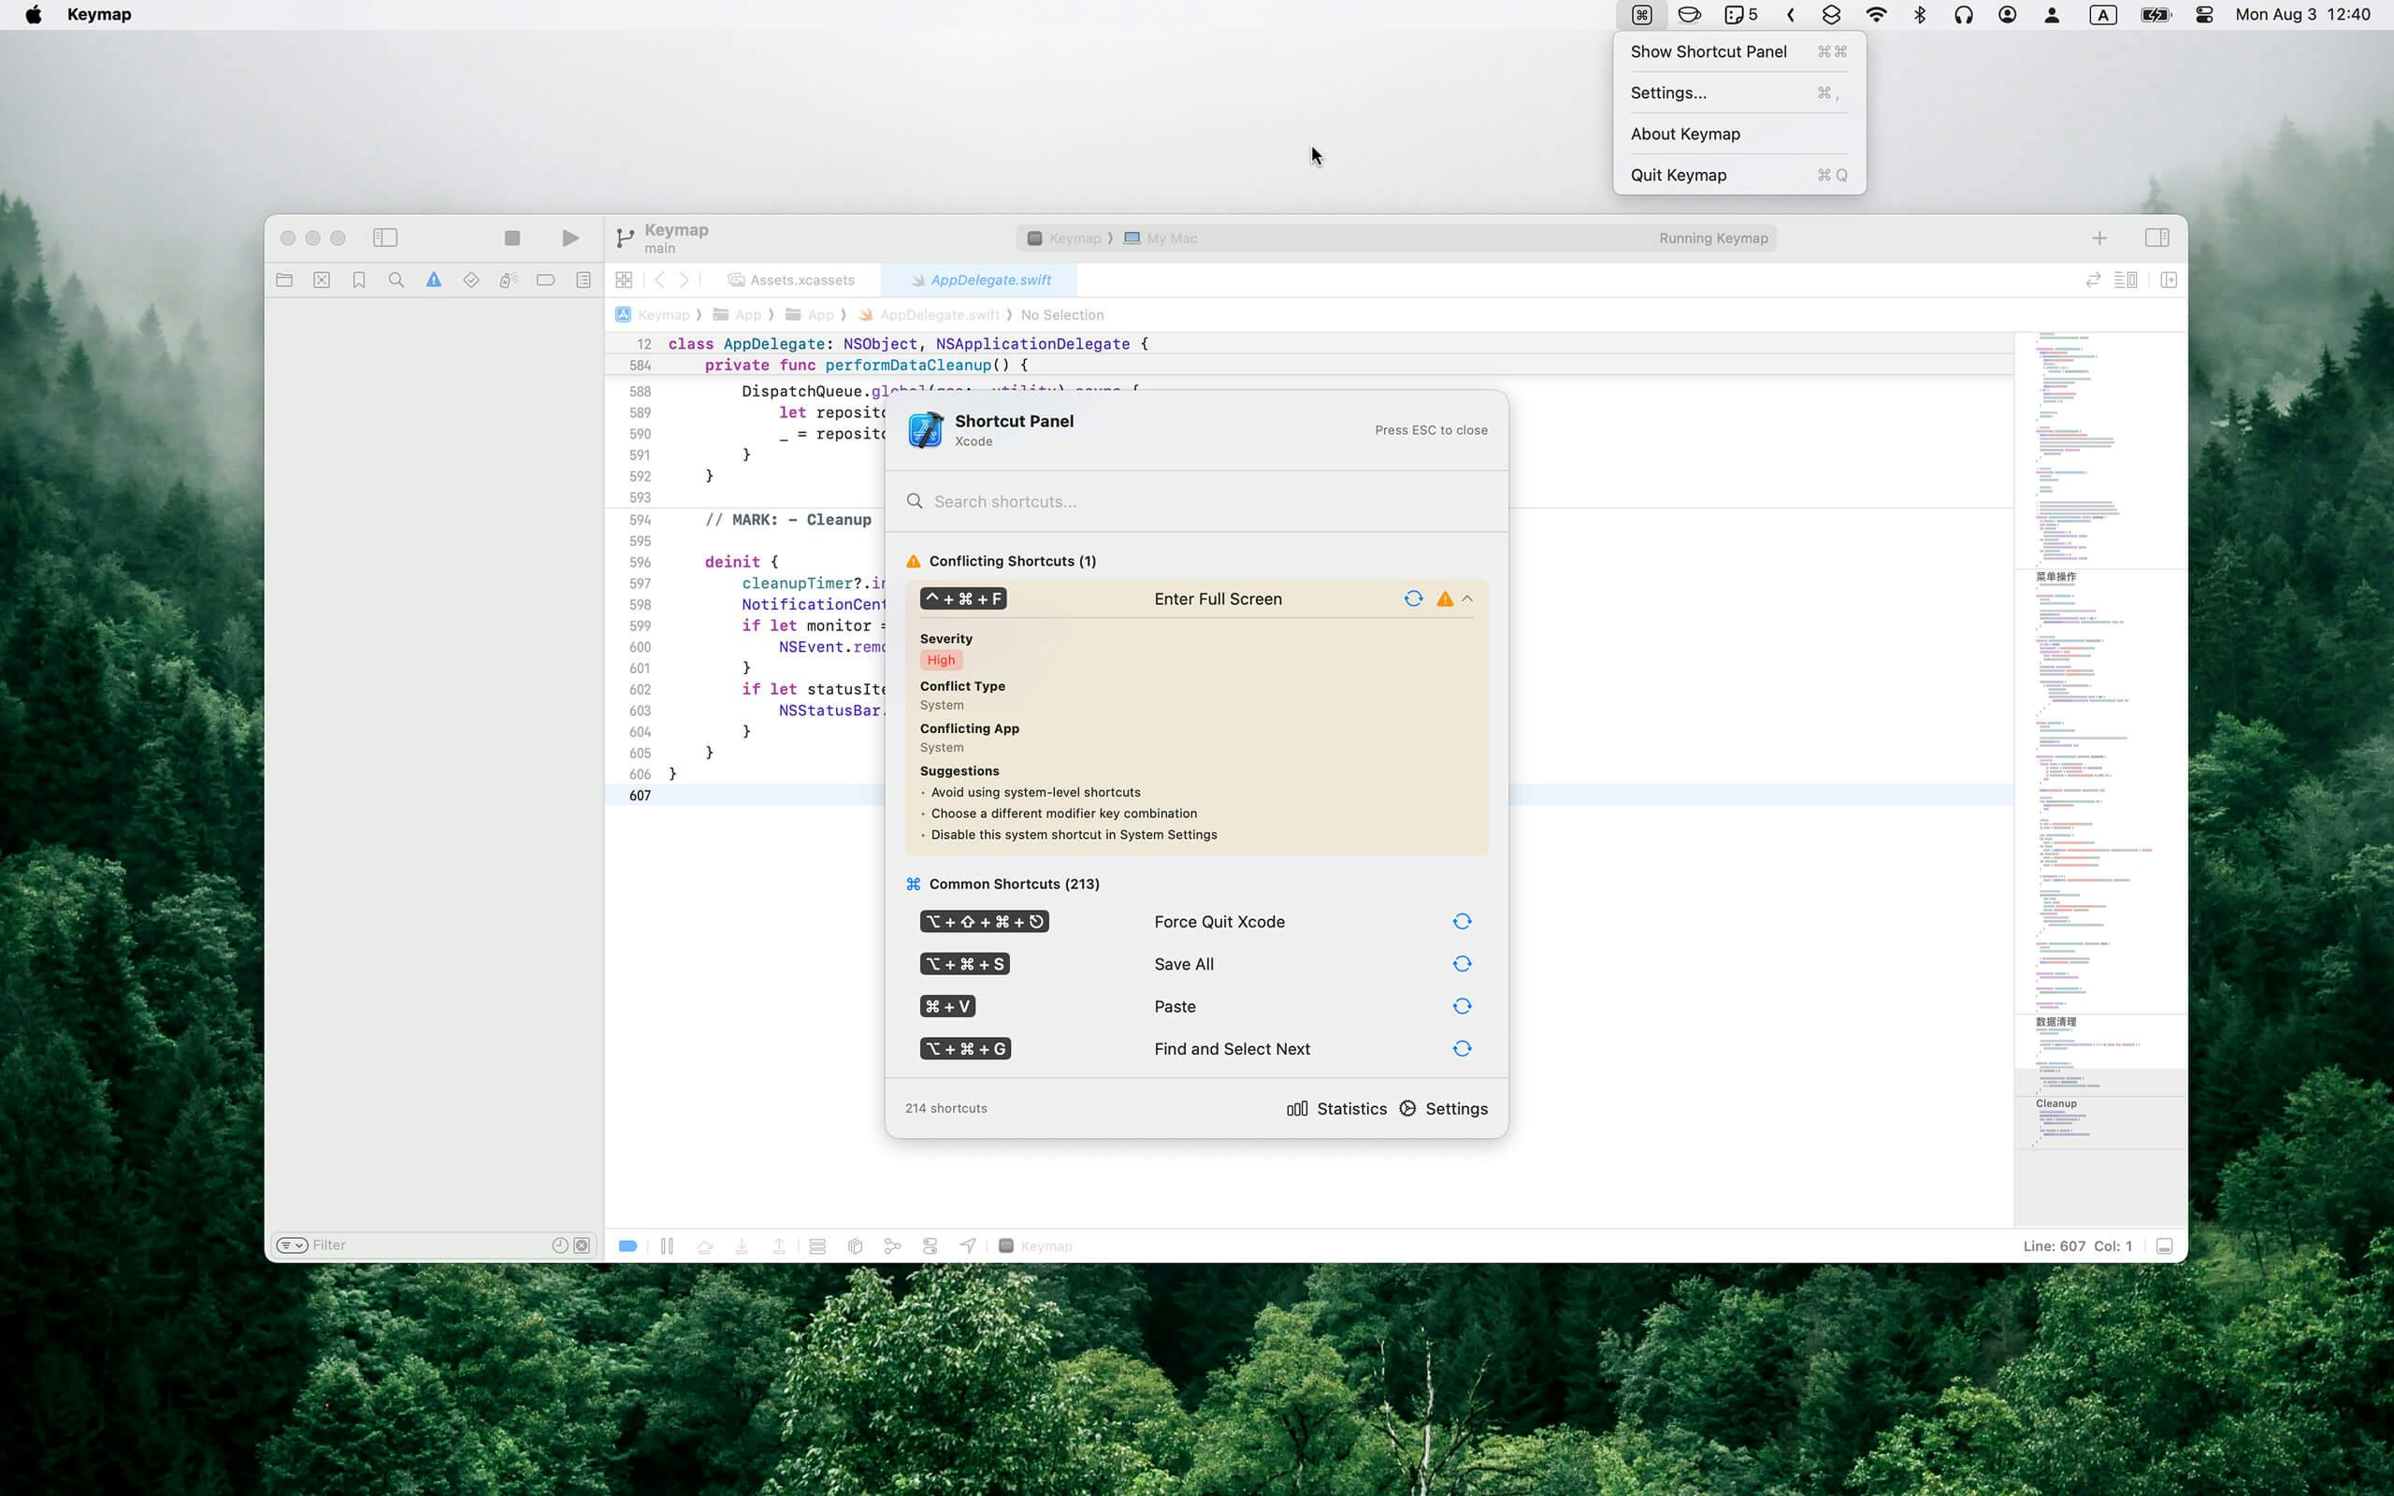This screenshot has height=1496, width=2394.
Task: Show the bookmark navigator
Action: [x=359, y=280]
